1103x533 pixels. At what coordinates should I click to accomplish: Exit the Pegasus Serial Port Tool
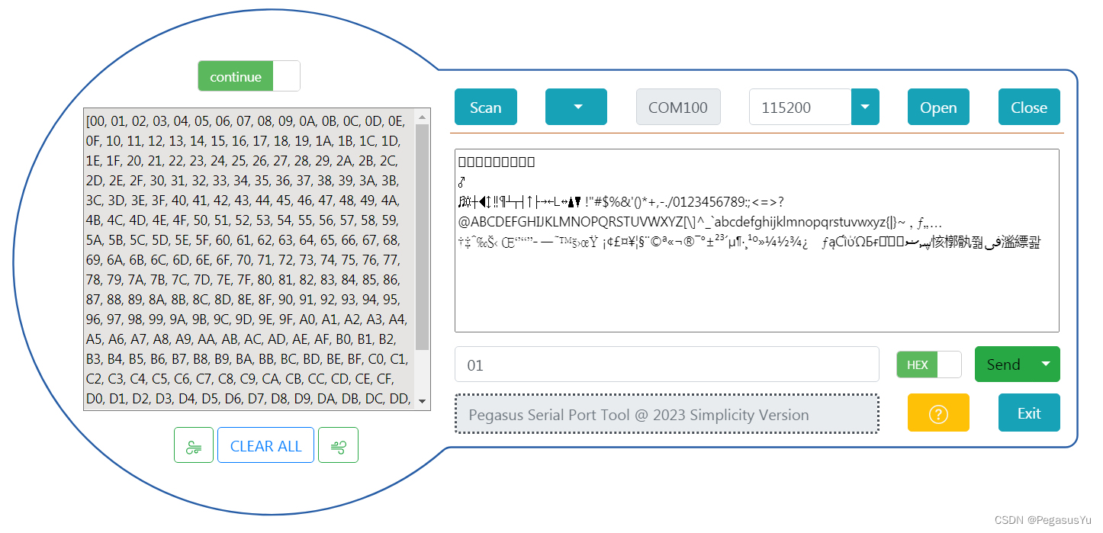(x=1029, y=413)
